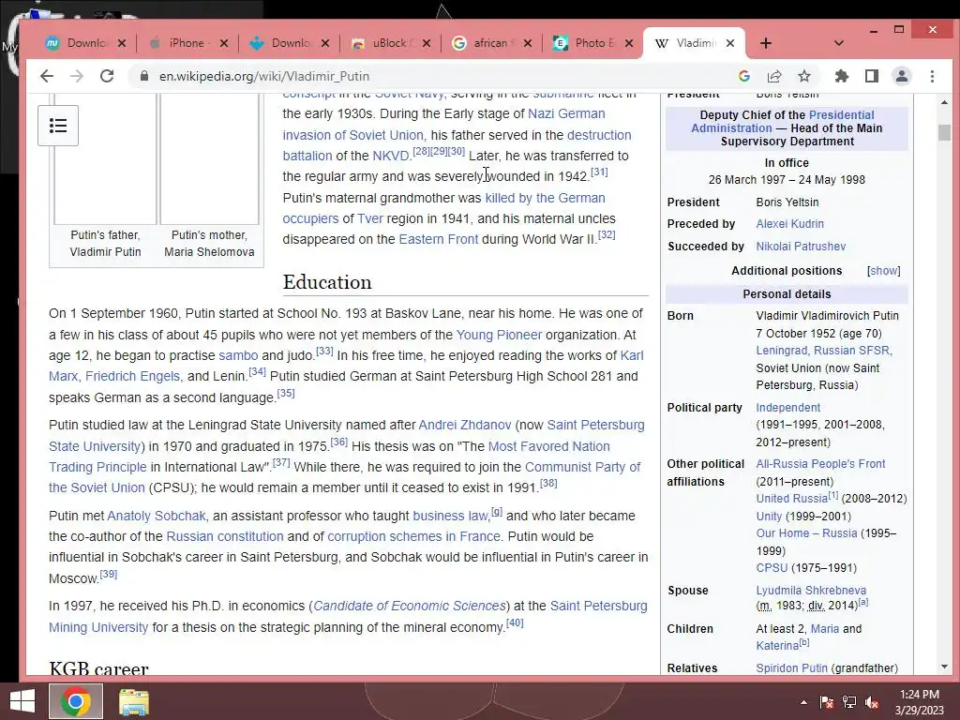Click the muted volume tray icon
This screenshot has height=720, width=960.
[x=872, y=702]
